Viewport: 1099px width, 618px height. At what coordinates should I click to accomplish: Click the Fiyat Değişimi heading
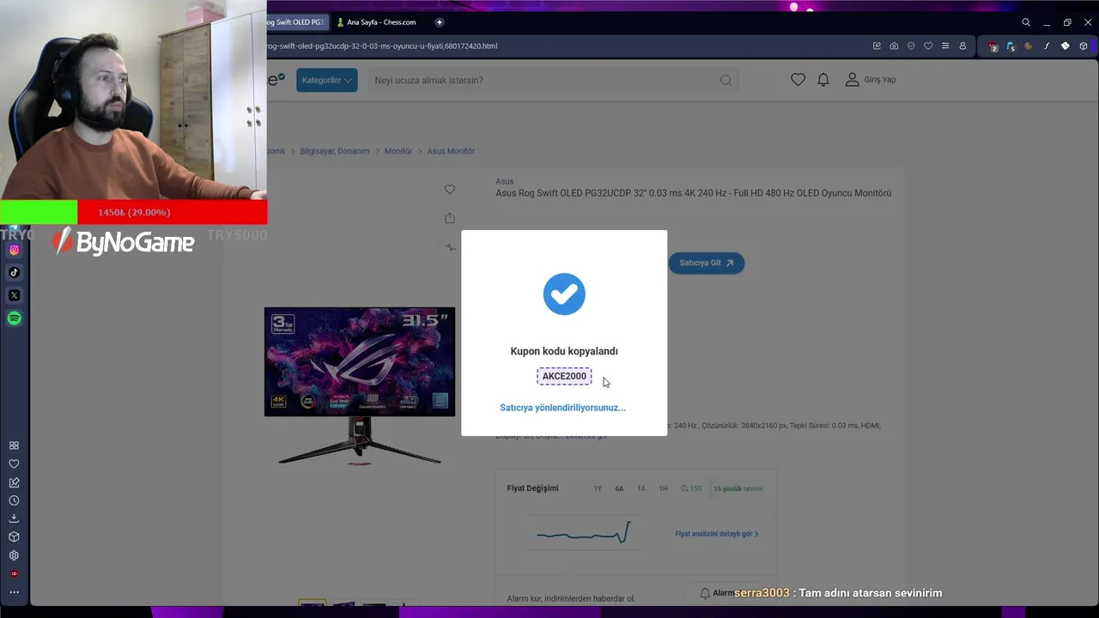pyautogui.click(x=532, y=488)
